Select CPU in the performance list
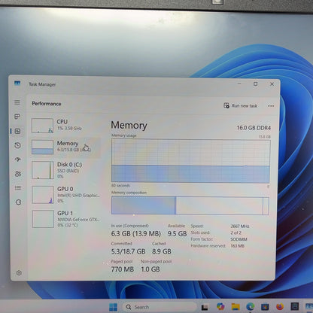Image resolution: width=313 pixels, height=313 pixels. click(x=66, y=126)
